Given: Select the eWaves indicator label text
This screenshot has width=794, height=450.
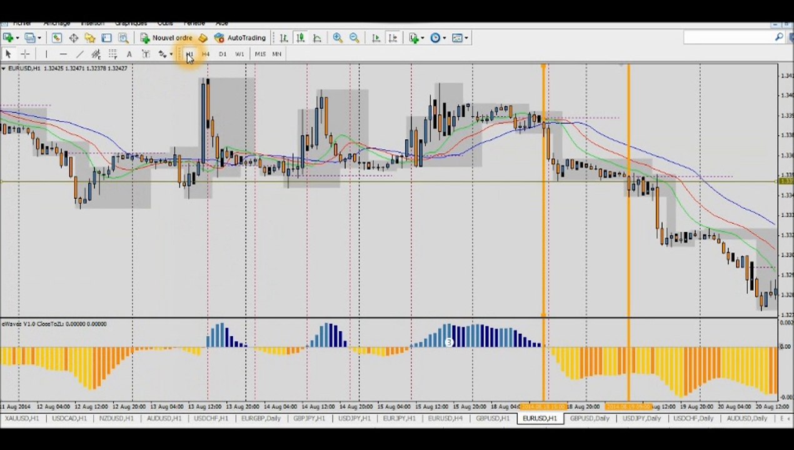Looking at the screenshot, I should 54,324.
